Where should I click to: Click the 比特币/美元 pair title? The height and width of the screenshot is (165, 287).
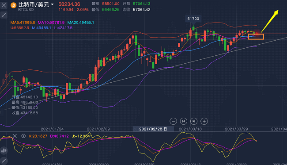click(34, 4)
